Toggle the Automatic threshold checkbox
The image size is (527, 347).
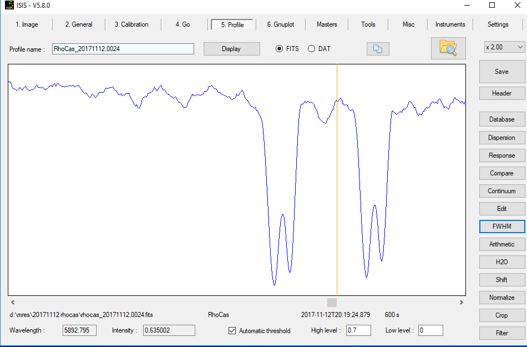232,331
